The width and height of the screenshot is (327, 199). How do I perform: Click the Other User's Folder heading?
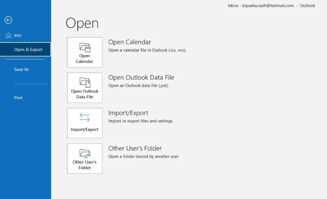click(135, 148)
